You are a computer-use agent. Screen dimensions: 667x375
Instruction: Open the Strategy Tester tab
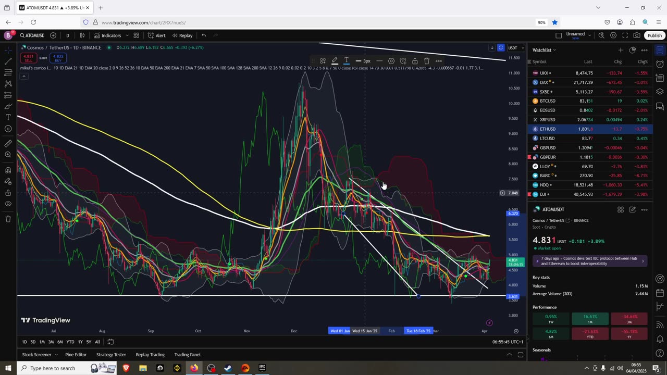(111, 355)
